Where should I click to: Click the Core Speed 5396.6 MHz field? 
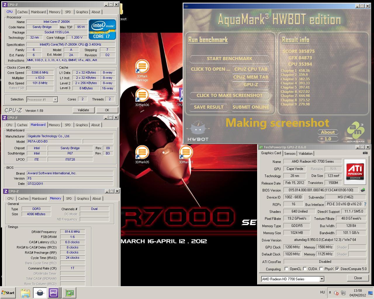(40, 72)
